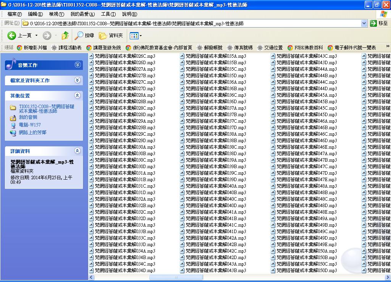Expand the 檔案及資料夾工作 panel
This screenshot has width=391, height=282.
click(78, 80)
